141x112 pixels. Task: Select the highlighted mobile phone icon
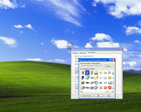click(87, 73)
